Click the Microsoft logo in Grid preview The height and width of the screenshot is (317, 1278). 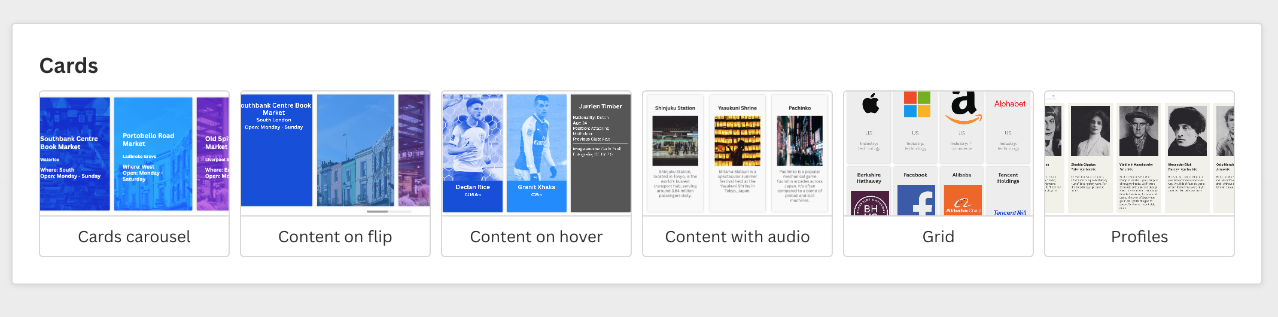coord(917,104)
